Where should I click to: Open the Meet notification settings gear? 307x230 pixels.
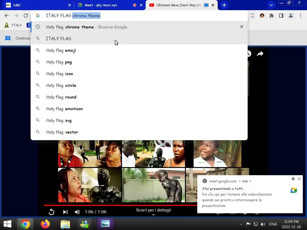(x=293, y=179)
